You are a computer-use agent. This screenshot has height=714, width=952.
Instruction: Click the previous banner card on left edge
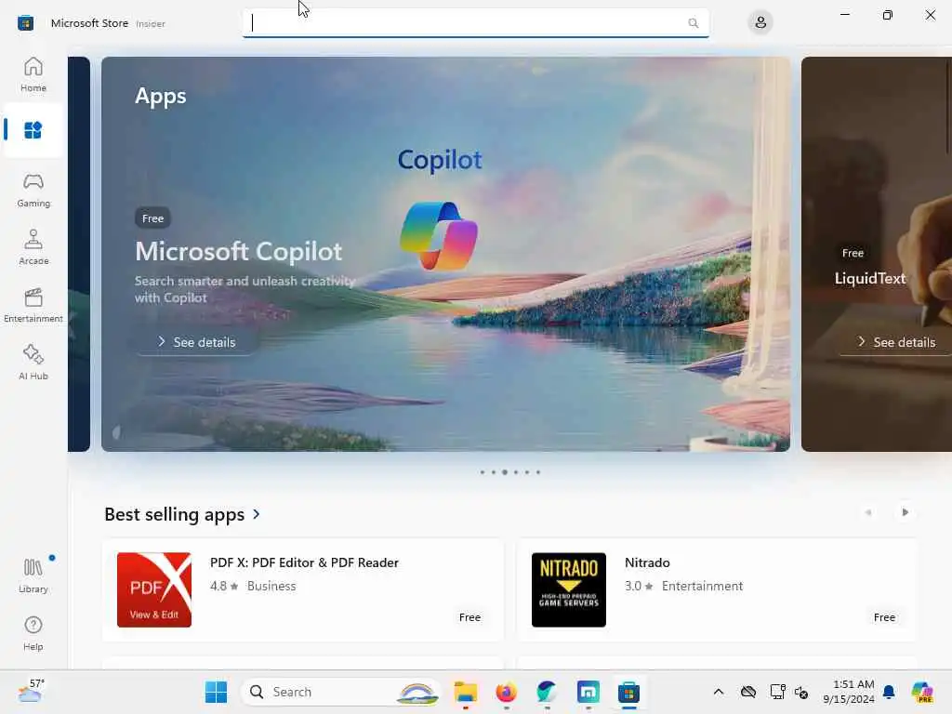tap(79, 254)
